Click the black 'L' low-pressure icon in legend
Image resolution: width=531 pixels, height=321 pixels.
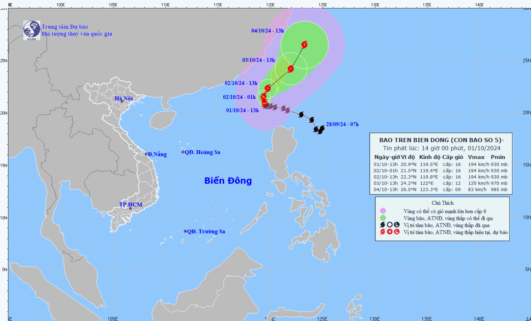pos(397,225)
